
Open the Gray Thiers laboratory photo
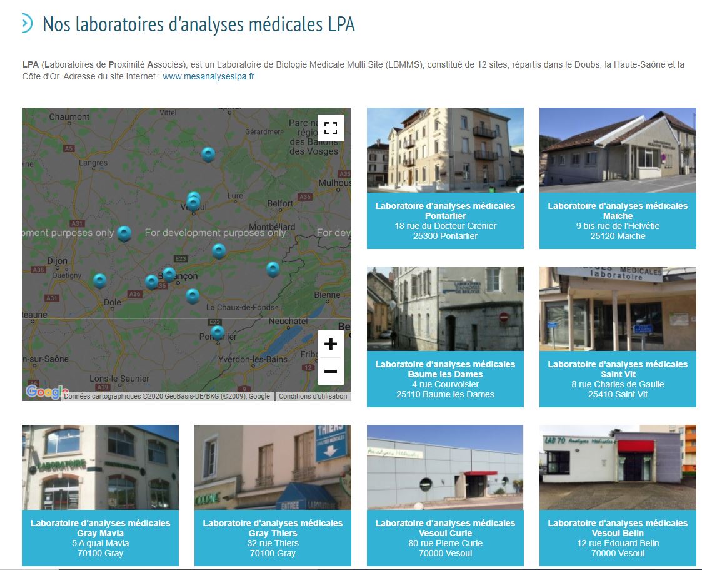point(273,467)
